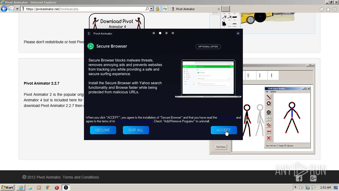
Task: Click the OPTIONAL OFFER badge
Action: point(208,46)
